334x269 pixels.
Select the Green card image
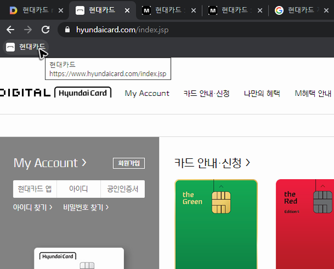pyautogui.click(x=216, y=224)
